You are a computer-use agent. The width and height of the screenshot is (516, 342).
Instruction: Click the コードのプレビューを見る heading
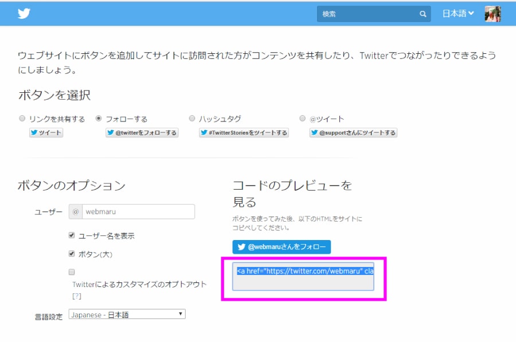[x=292, y=194]
